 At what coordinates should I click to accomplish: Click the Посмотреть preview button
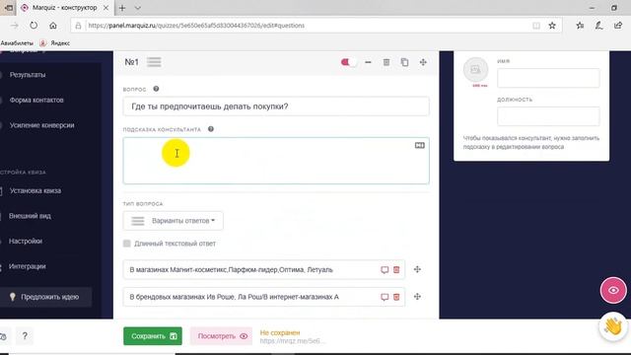221,336
